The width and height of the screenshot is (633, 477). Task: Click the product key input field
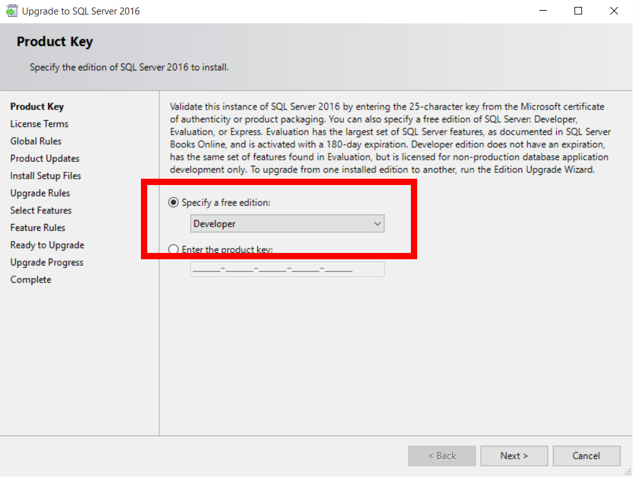pos(287,269)
